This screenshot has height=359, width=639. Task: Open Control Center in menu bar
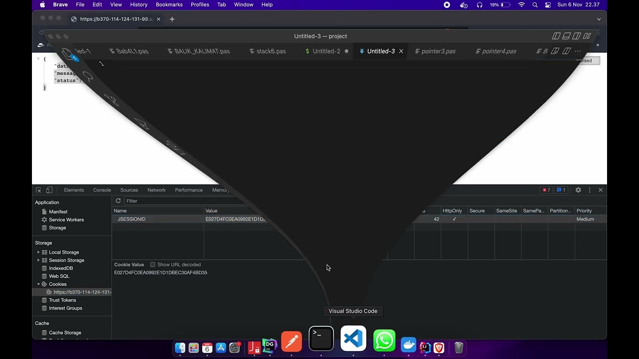548,4
